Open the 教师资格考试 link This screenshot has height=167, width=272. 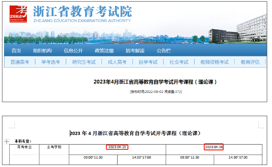point(215,62)
